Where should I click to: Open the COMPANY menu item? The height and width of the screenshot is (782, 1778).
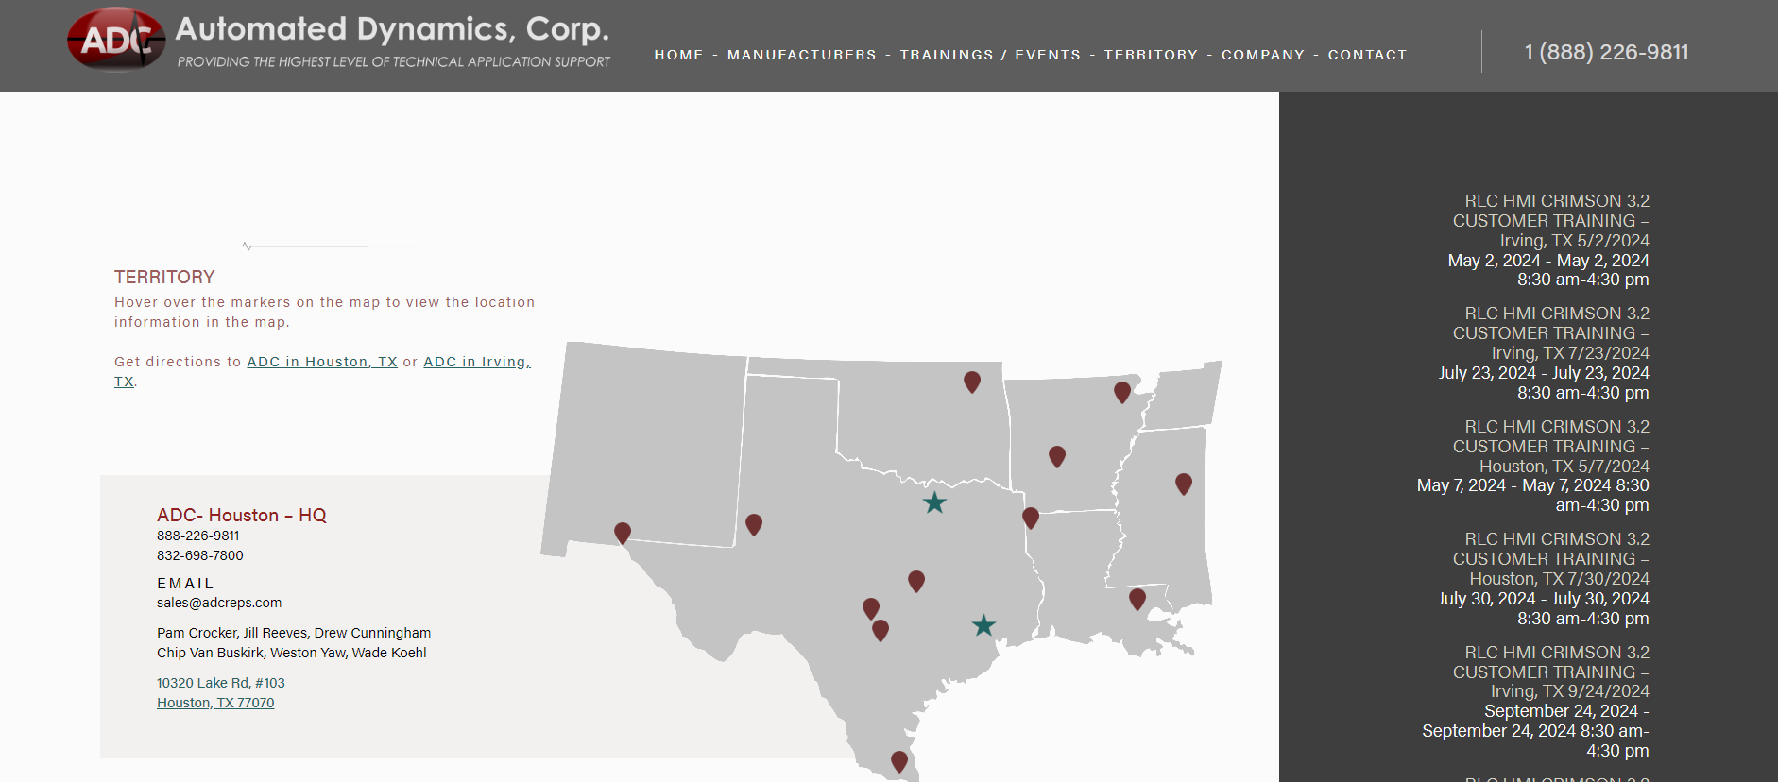click(1262, 55)
